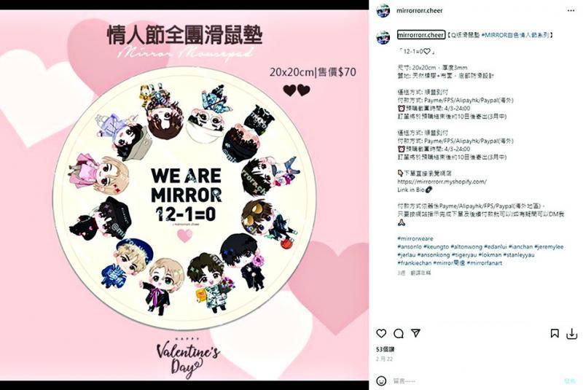Open emoji picker beside comment field
Screen dimensions: 583x390
(381, 381)
